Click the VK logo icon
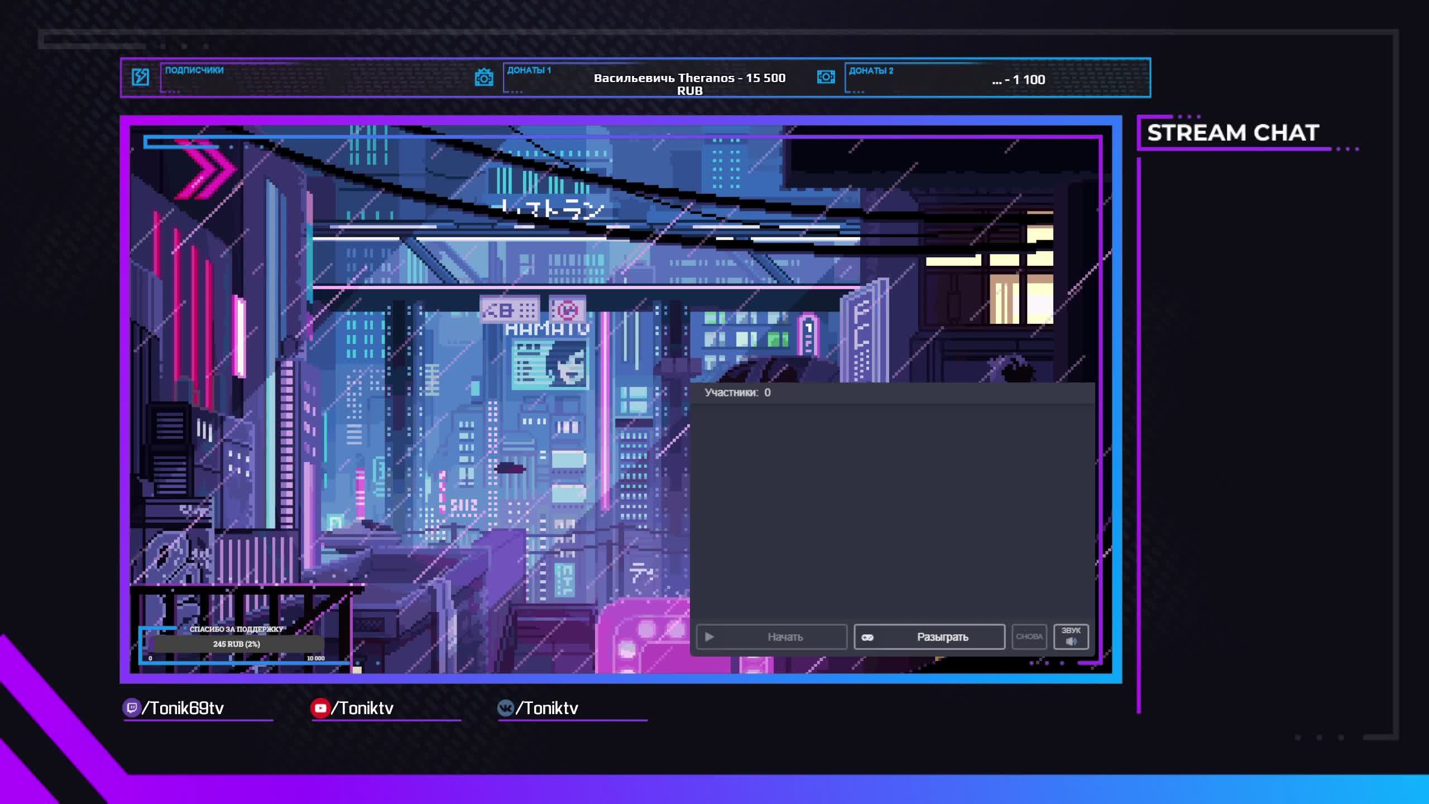The height and width of the screenshot is (804, 1429). 505,708
